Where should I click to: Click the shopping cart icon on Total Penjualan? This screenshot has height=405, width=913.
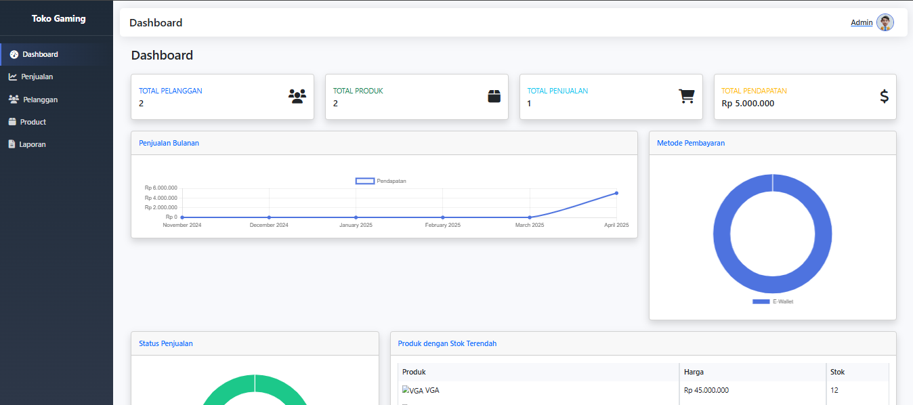click(x=687, y=96)
